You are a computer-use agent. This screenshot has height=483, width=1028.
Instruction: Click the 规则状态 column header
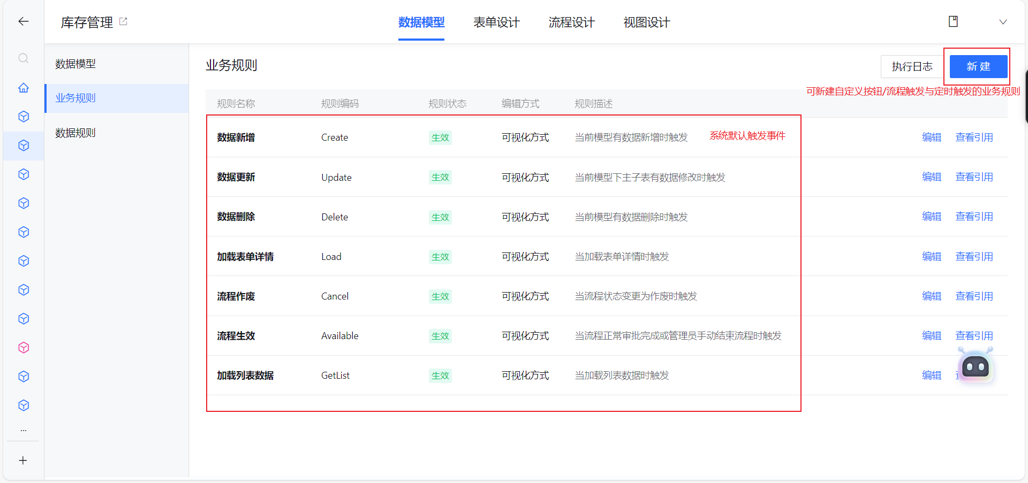click(448, 104)
